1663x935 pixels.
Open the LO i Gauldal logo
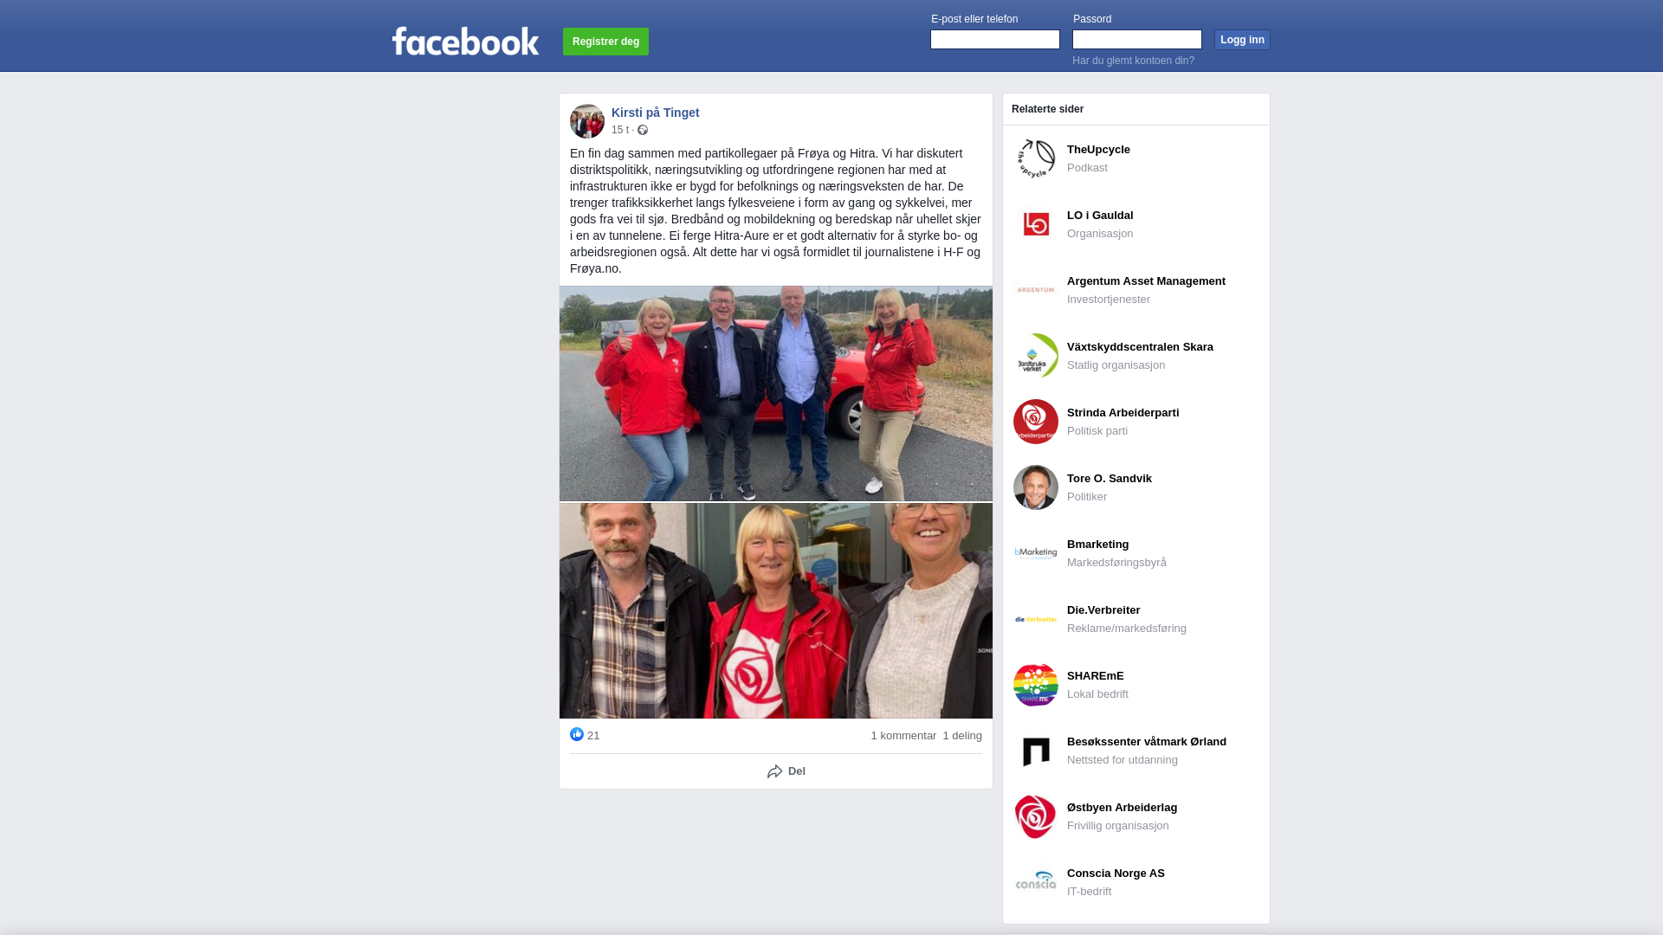(x=1036, y=224)
